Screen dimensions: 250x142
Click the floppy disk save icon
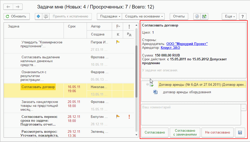[240, 132]
